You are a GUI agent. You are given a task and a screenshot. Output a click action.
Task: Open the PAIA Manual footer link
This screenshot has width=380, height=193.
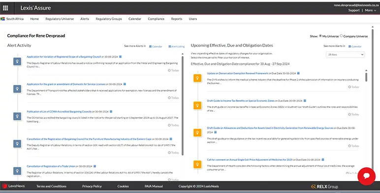pos(154,186)
